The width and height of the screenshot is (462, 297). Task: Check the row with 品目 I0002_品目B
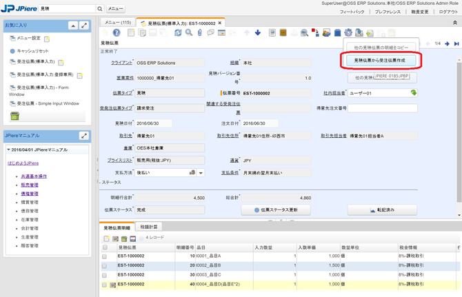[104, 266]
